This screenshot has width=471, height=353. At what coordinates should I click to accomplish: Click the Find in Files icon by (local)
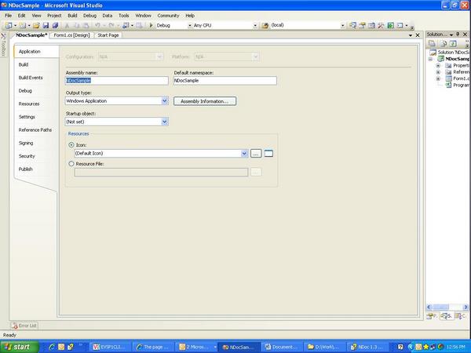point(265,26)
